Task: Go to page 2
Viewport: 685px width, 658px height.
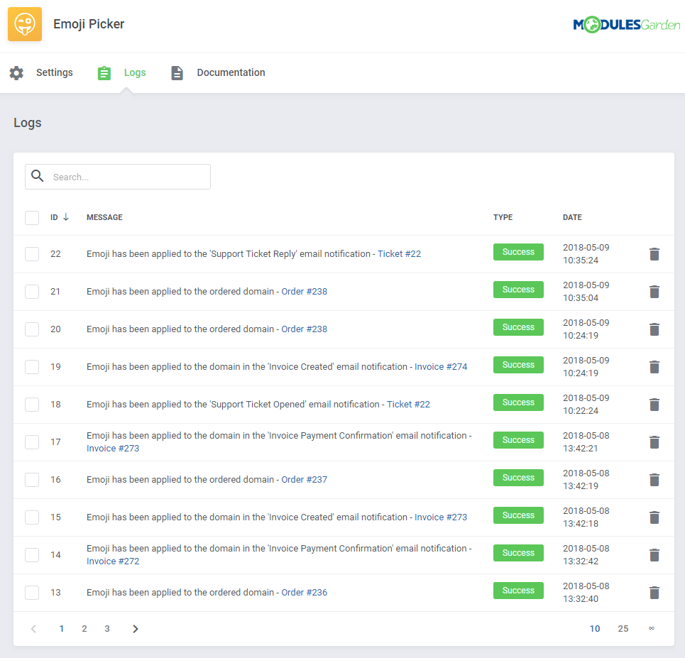Action: coord(84,629)
